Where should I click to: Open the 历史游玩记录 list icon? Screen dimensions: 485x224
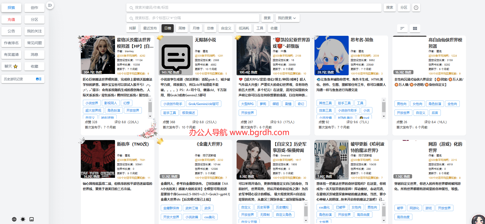pyautogui.click(x=38, y=79)
